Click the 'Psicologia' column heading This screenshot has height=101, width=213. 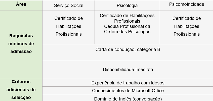(x=127, y=6)
